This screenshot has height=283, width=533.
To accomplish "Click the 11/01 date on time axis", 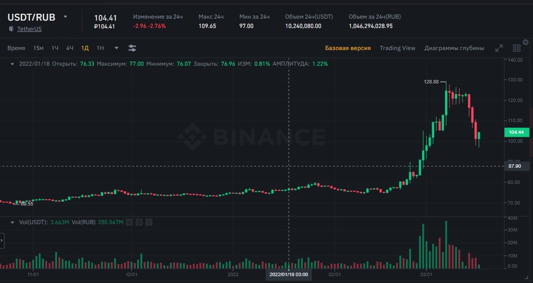I will click(x=33, y=275).
